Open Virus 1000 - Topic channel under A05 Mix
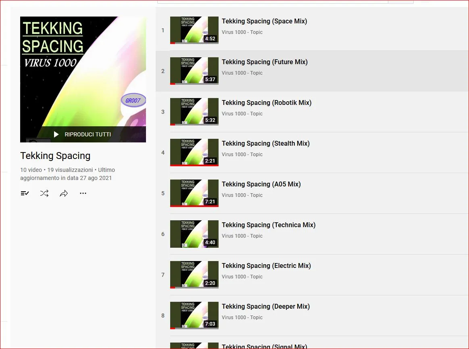Image resolution: width=469 pixels, height=349 pixels. pyautogui.click(x=242, y=195)
